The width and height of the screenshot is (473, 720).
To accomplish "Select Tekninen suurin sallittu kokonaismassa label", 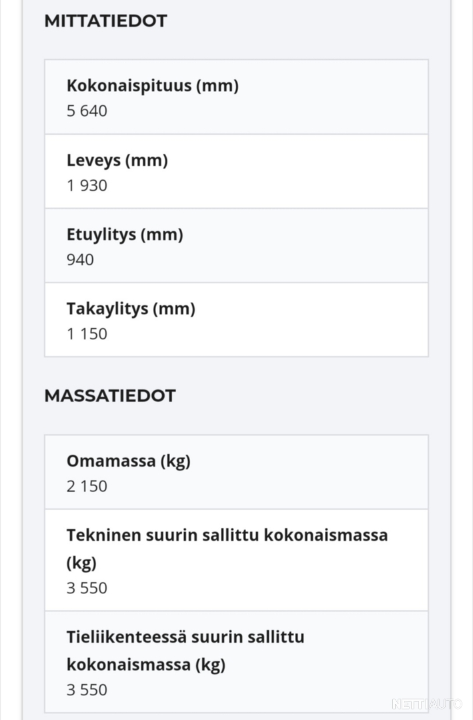I will 227,549.
